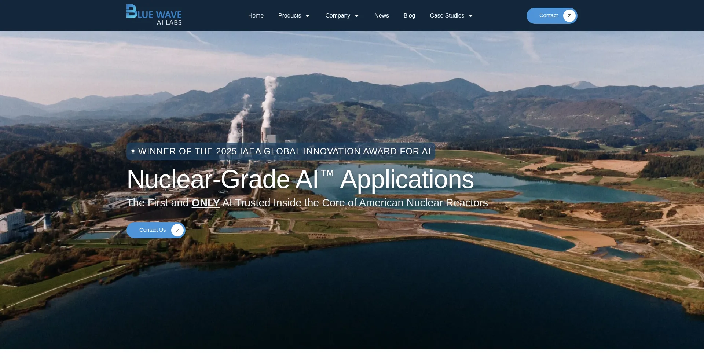The height and width of the screenshot is (364, 704).
Task: Select the Case Studies menu label
Action: point(447,16)
